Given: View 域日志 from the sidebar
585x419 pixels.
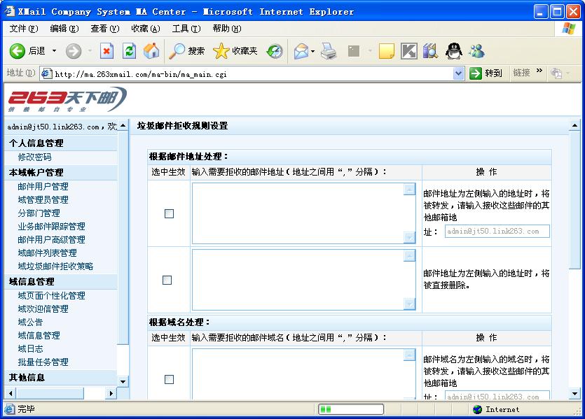Looking at the screenshot, I should coord(30,349).
